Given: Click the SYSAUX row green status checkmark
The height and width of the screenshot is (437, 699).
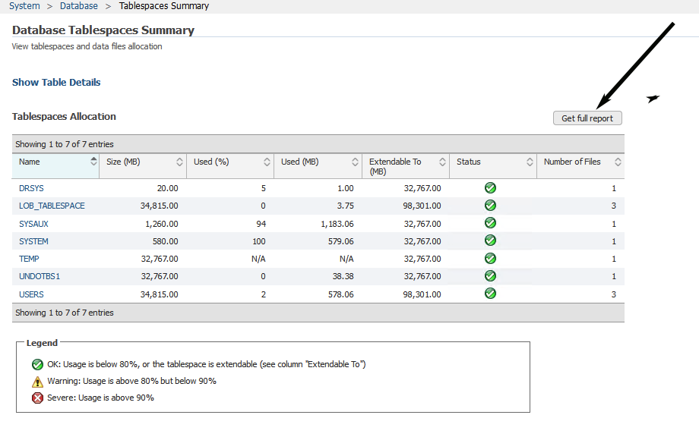Looking at the screenshot, I should tap(490, 223).
